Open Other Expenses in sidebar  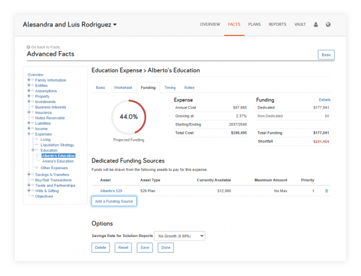(54, 168)
